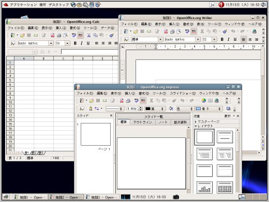Click the Export as PDF icon in Calc

coord(52,35)
